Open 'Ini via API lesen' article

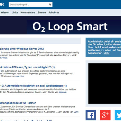point(27,67)
